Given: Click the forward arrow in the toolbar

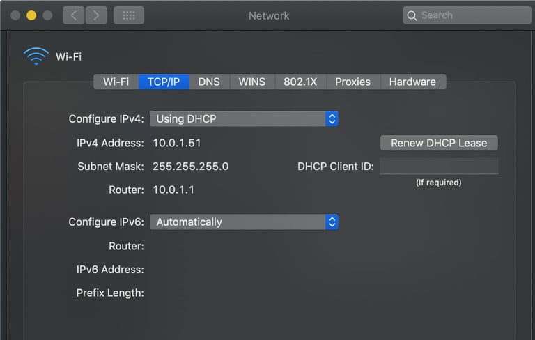Looking at the screenshot, I should point(96,15).
